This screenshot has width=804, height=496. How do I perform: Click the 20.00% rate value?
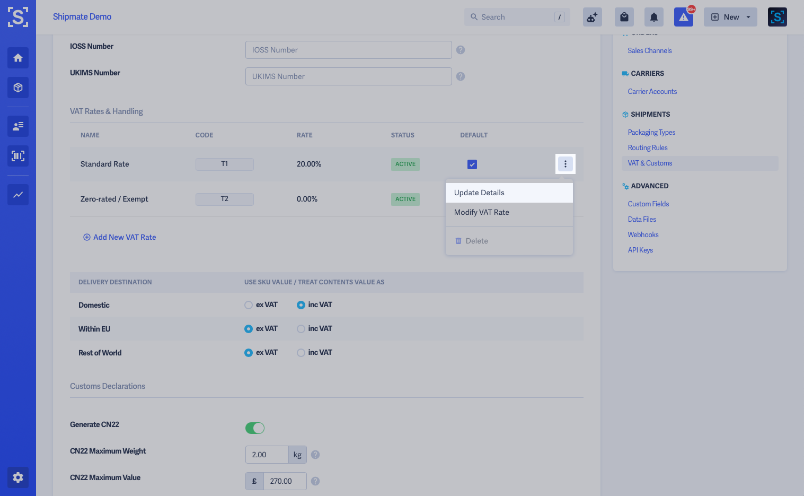(x=309, y=164)
